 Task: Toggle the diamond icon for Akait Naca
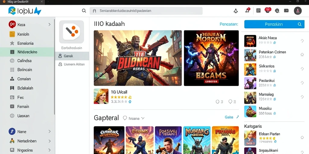pyautogui.click(x=302, y=41)
